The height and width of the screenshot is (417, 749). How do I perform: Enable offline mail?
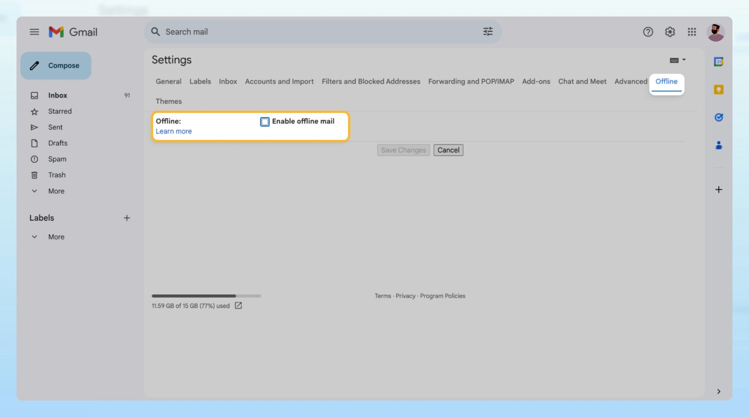pyautogui.click(x=264, y=121)
